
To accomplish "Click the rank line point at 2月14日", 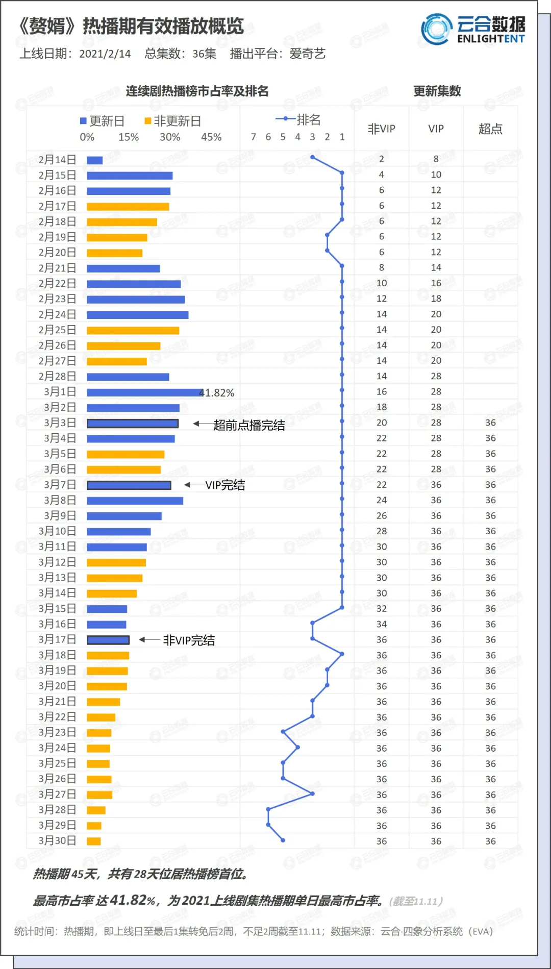I will pos(313,157).
